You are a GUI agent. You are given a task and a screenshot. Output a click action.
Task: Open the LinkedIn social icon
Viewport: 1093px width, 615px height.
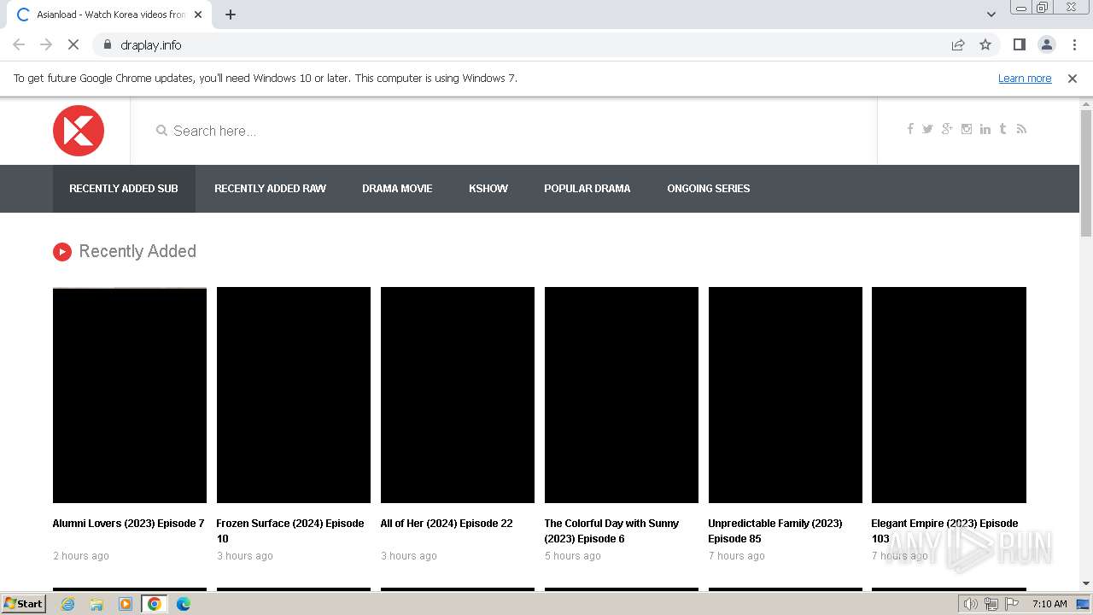tap(985, 129)
